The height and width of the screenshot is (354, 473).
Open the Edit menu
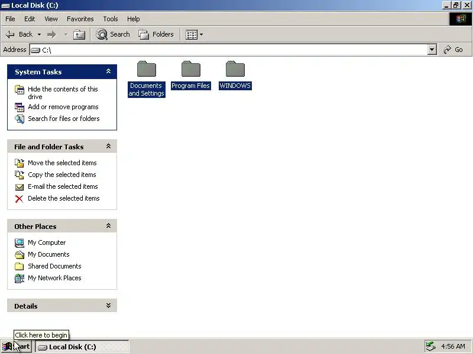30,19
